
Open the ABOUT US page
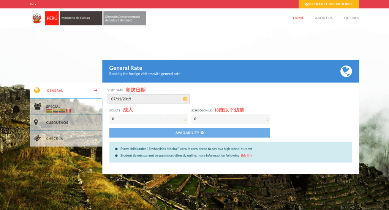coord(324,18)
